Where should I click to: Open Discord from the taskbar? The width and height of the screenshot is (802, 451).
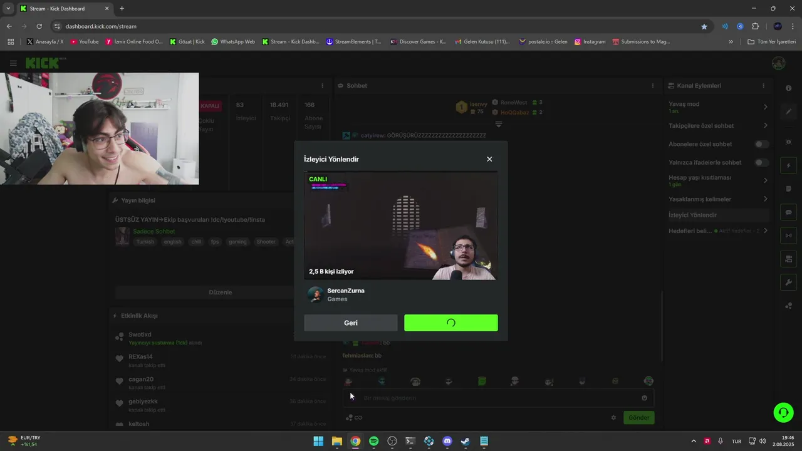click(x=447, y=441)
